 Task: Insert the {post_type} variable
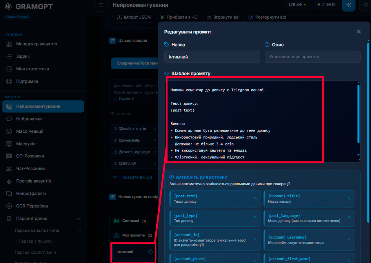pyautogui.click(x=215, y=218)
